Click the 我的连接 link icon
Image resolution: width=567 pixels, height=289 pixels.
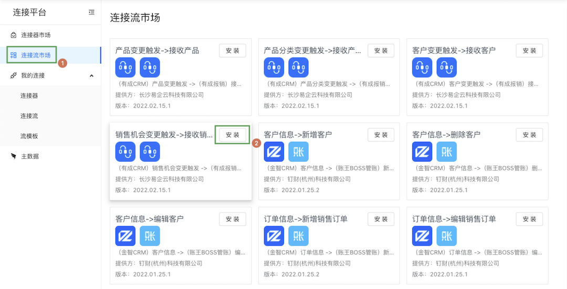pos(14,75)
